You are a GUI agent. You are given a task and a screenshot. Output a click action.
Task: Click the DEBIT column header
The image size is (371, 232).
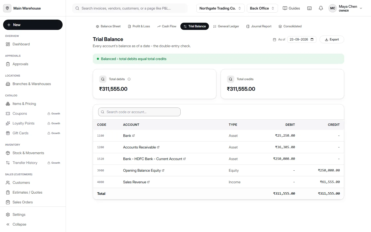[290, 125]
